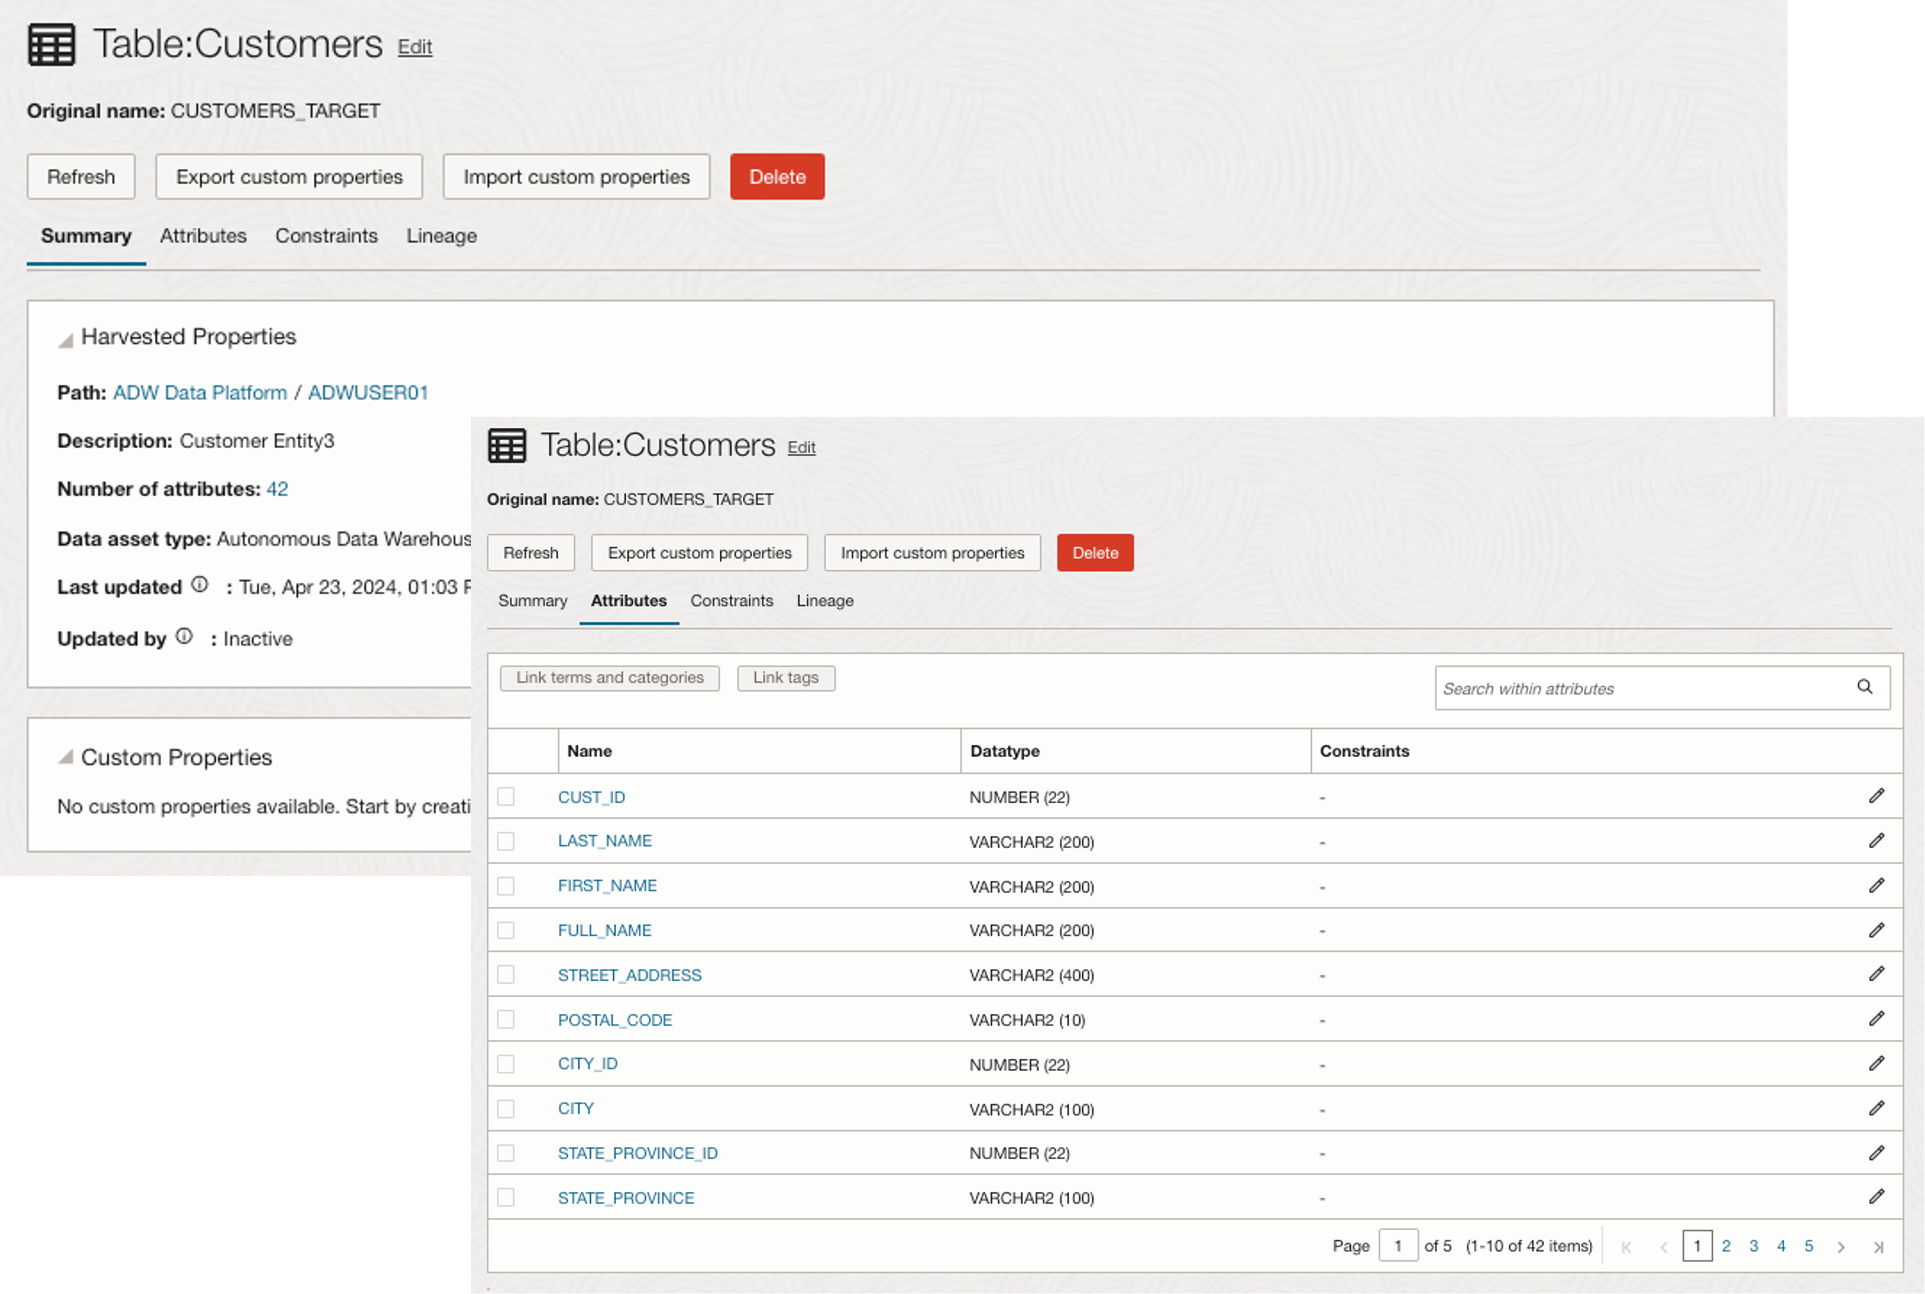Go to next page arrow in pagination
Viewport: 1925px width, 1294px height.
tap(1841, 1247)
